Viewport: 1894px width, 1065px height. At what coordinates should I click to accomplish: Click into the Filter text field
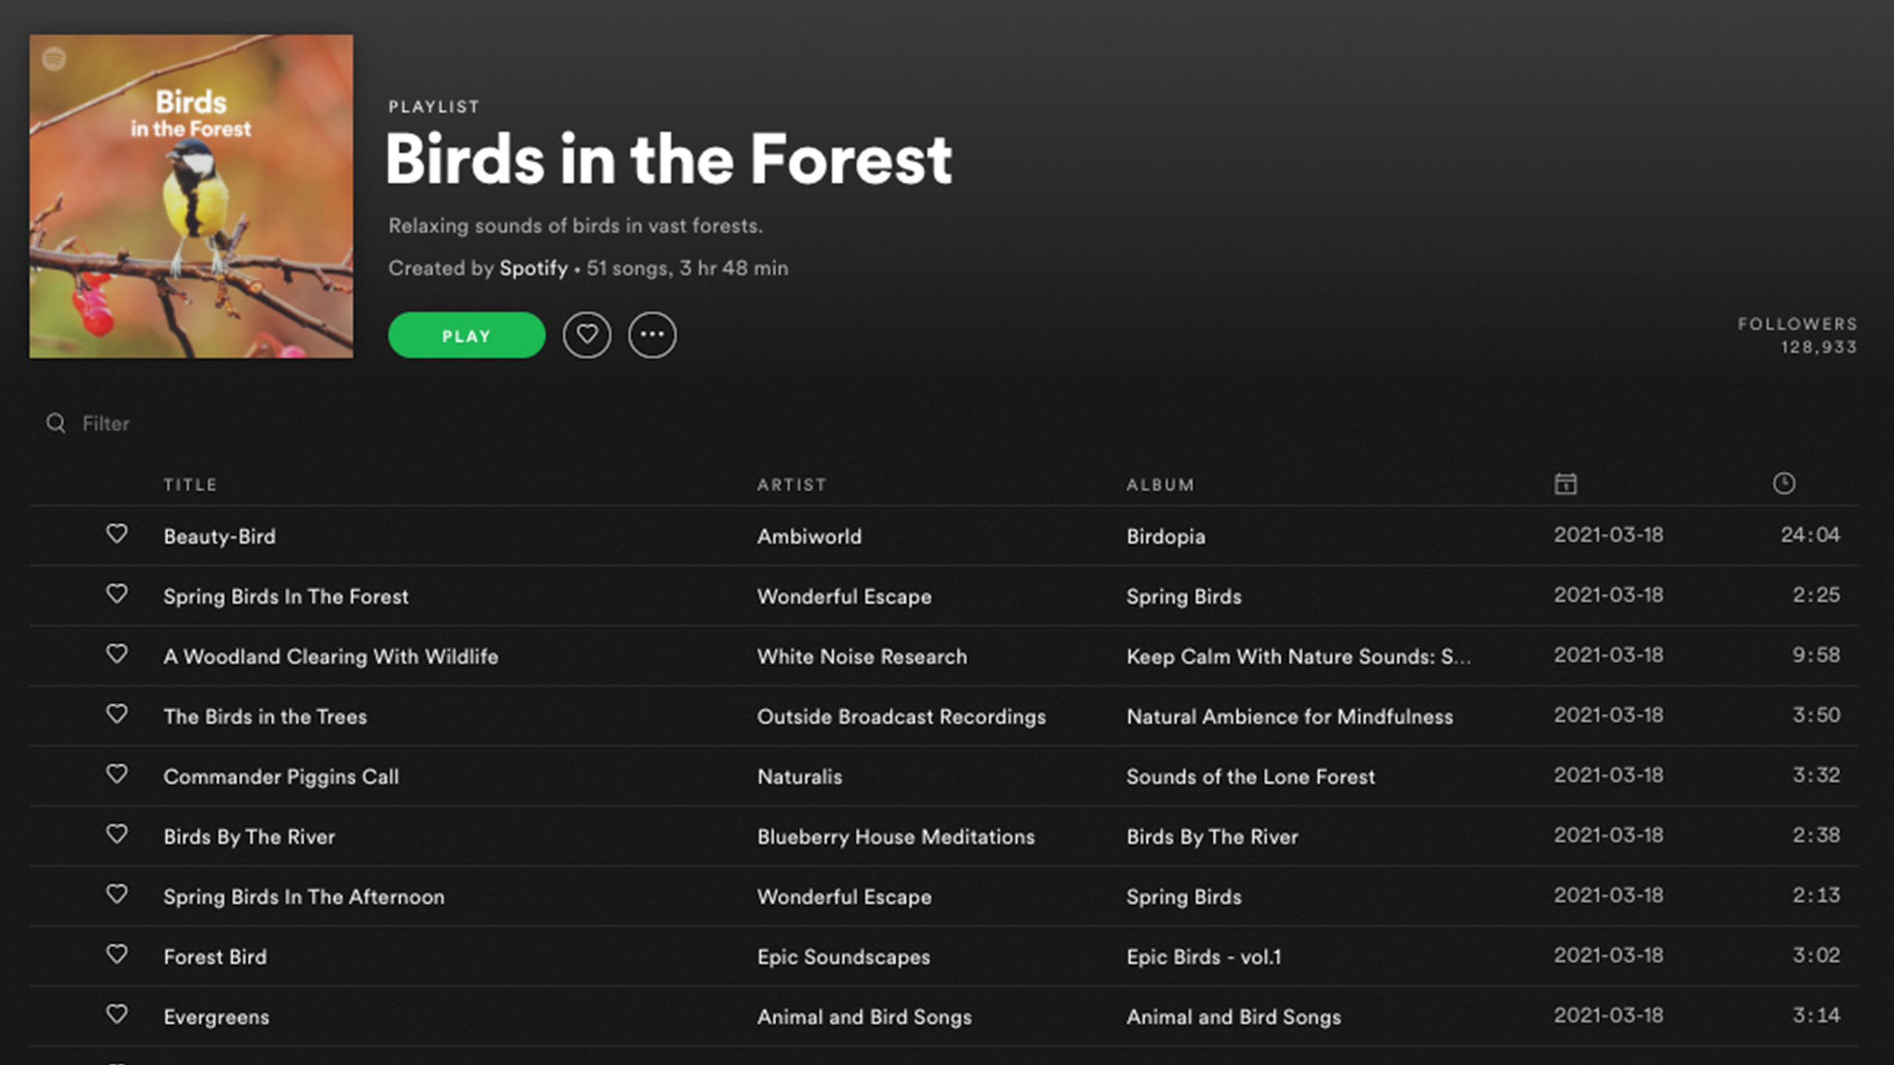[x=296, y=423]
